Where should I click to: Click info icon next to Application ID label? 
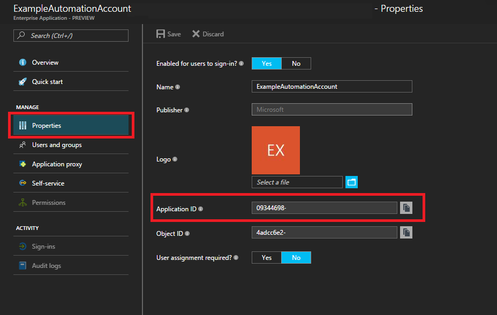(201, 209)
